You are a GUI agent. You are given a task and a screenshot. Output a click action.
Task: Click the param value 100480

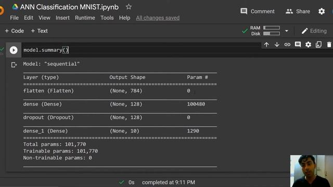(196, 104)
